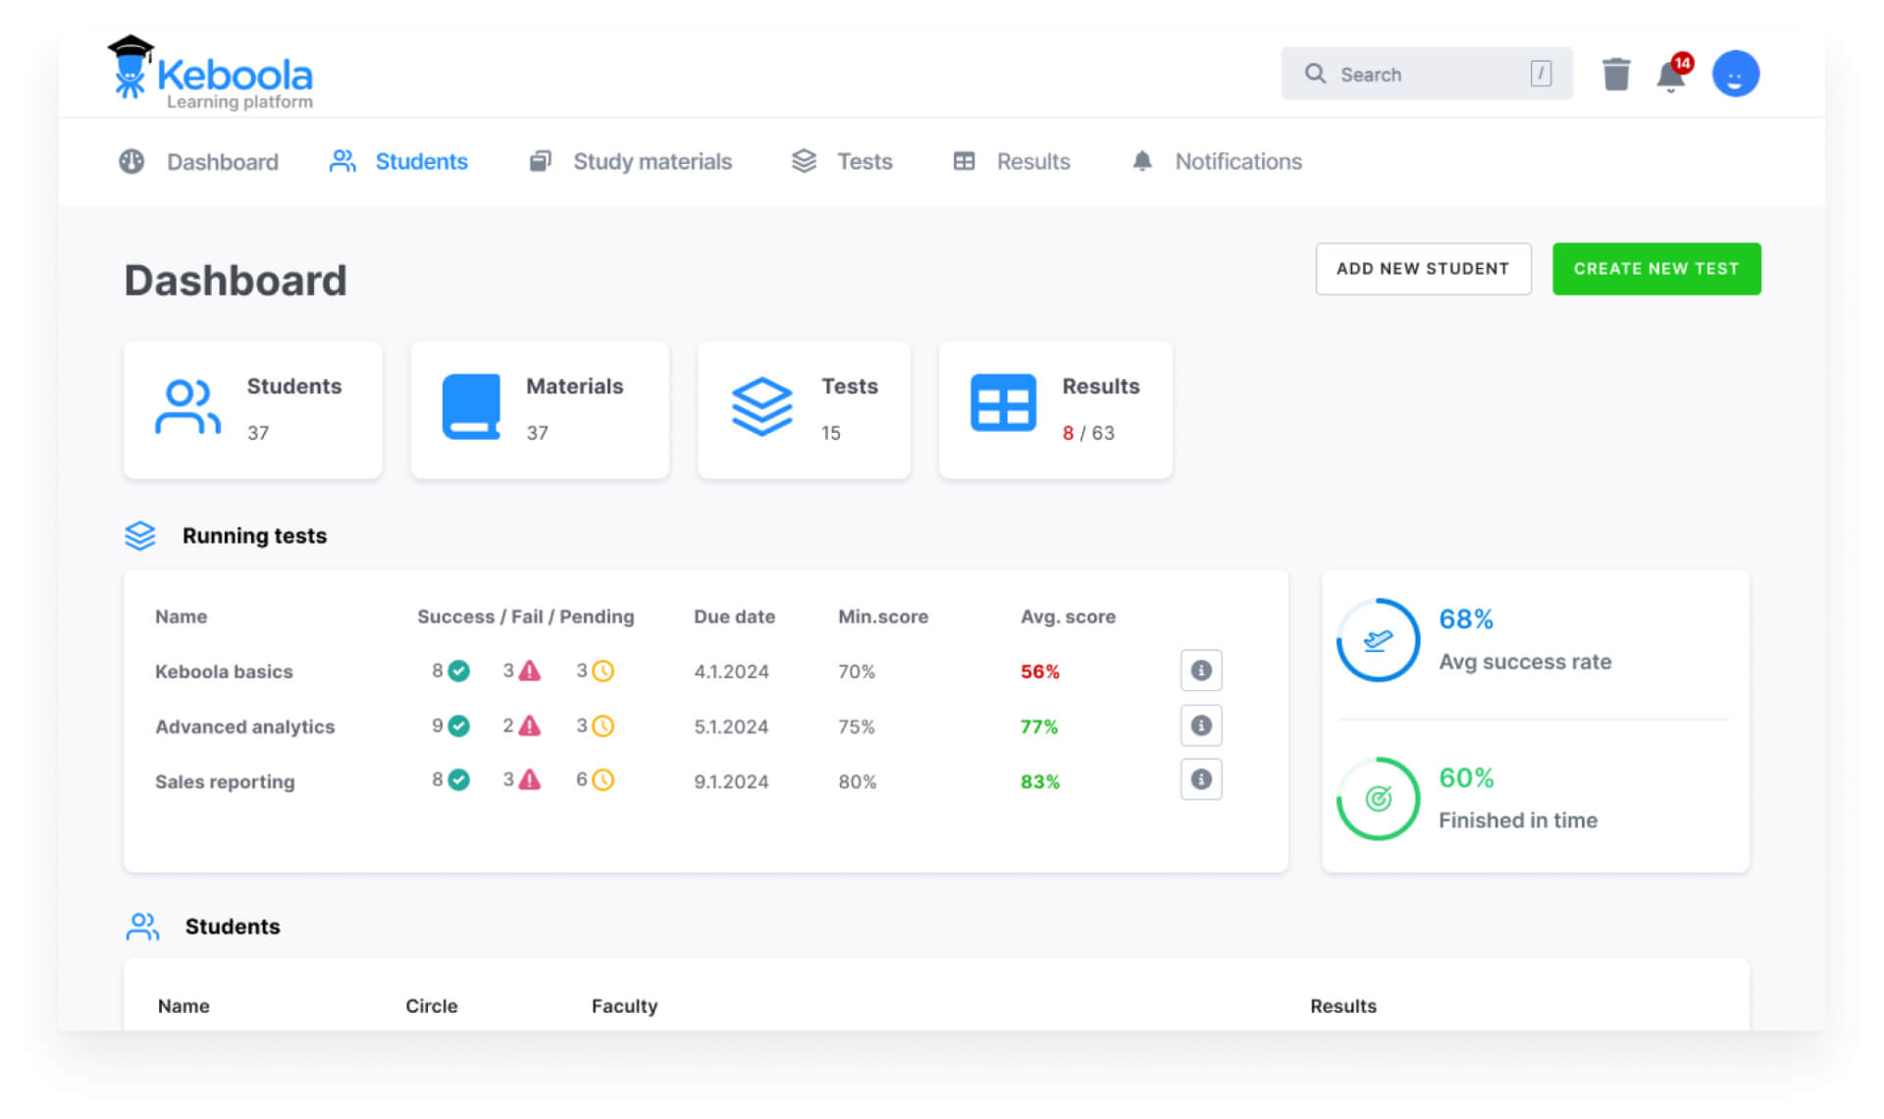Open notifications bell with 14 badge
This screenshot has height=1119, width=1884.
[1672, 75]
